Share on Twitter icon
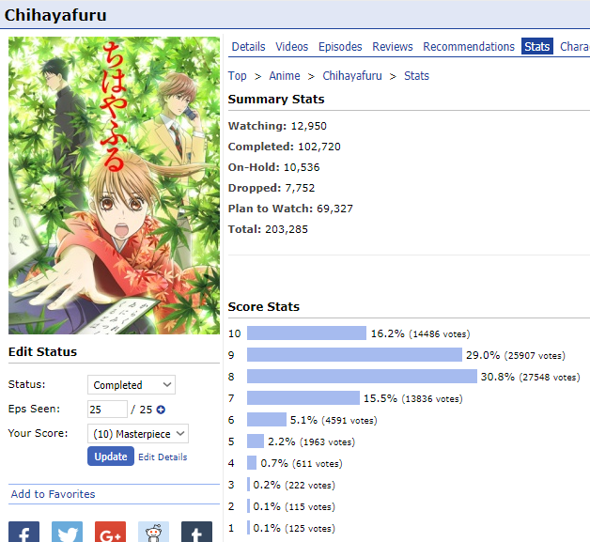The height and width of the screenshot is (542, 590). pyautogui.click(x=67, y=532)
